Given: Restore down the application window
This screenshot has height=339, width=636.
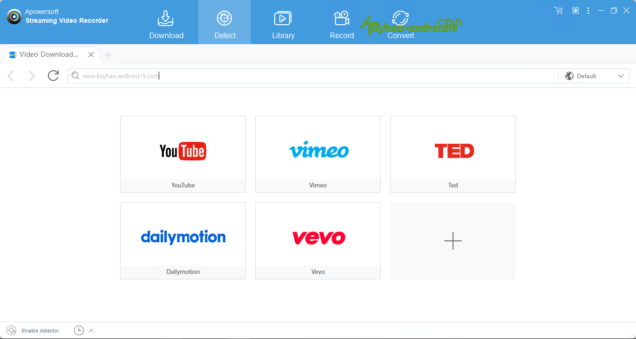Looking at the screenshot, I should (614, 10).
